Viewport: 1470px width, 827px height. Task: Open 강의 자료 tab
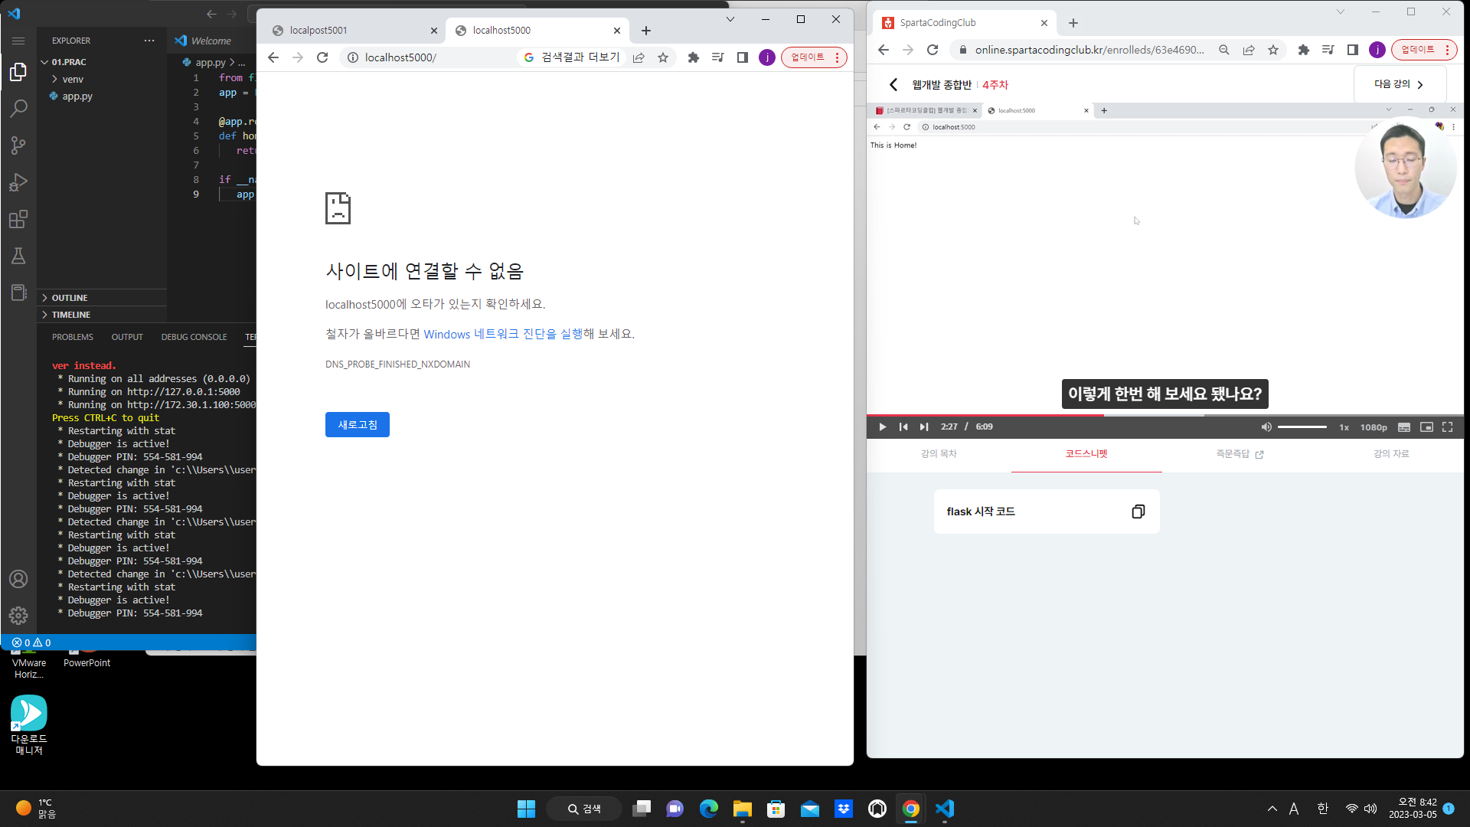[x=1391, y=454]
